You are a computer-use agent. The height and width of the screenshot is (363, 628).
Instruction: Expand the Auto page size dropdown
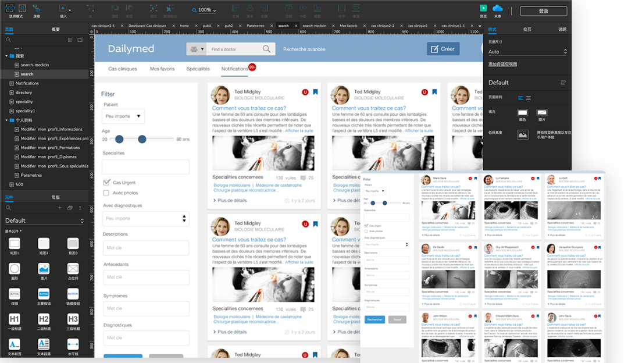tap(527, 52)
